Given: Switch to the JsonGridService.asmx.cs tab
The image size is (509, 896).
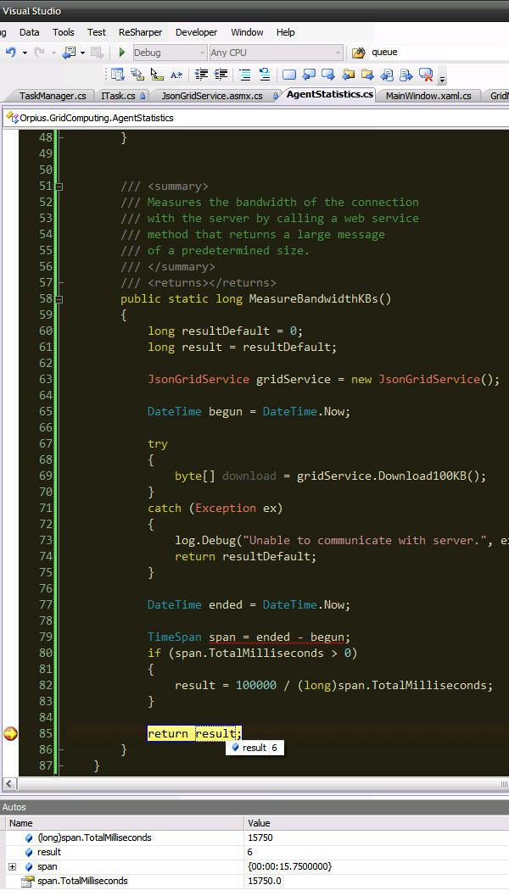Looking at the screenshot, I should pyautogui.click(x=216, y=96).
